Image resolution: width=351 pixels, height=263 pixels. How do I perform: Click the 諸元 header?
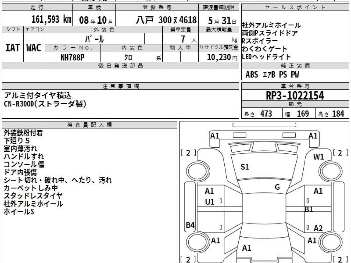(x=295, y=104)
